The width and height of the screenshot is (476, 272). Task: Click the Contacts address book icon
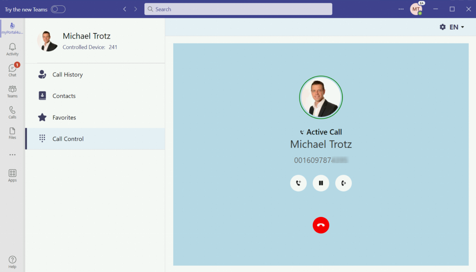[x=42, y=96]
